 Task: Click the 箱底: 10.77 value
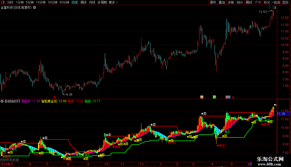(x=92, y=101)
